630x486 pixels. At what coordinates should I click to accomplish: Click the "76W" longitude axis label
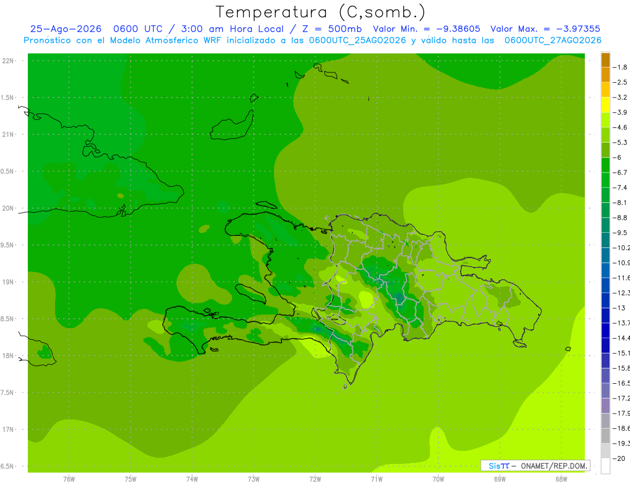69,479
